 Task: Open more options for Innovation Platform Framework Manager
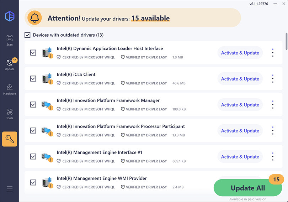click(273, 105)
